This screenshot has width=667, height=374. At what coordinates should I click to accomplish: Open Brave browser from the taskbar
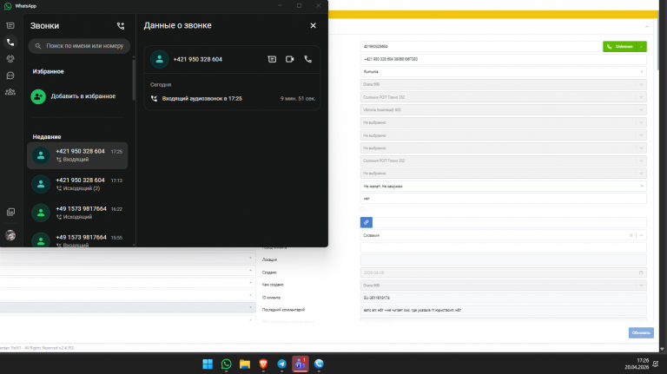coord(263,364)
